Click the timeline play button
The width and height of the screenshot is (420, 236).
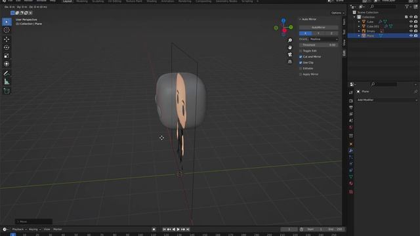(x=178, y=229)
